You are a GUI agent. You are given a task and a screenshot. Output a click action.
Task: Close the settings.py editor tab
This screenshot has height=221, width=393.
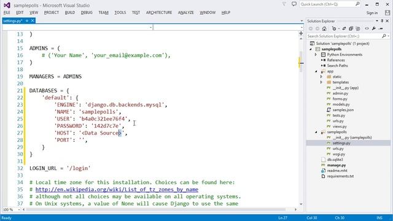33,21
